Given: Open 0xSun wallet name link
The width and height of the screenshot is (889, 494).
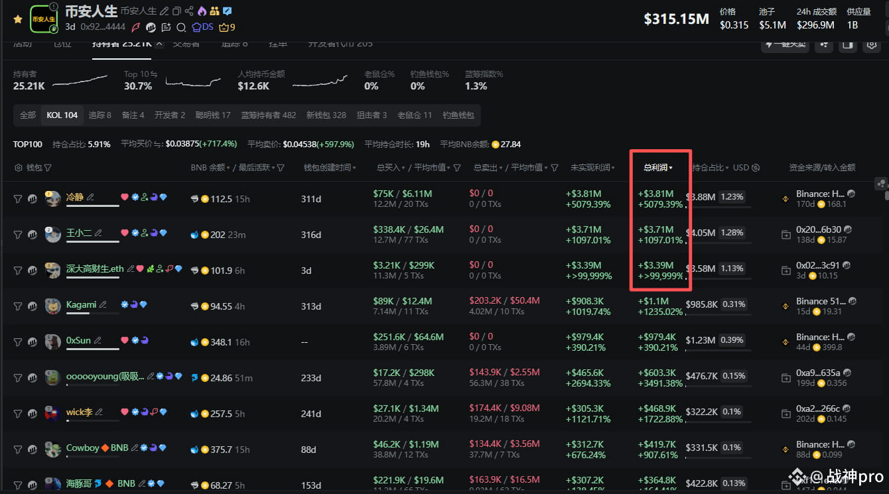Looking at the screenshot, I should pyautogui.click(x=78, y=340).
